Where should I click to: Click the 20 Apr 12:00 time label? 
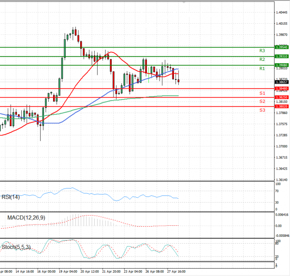click(x=90, y=272)
